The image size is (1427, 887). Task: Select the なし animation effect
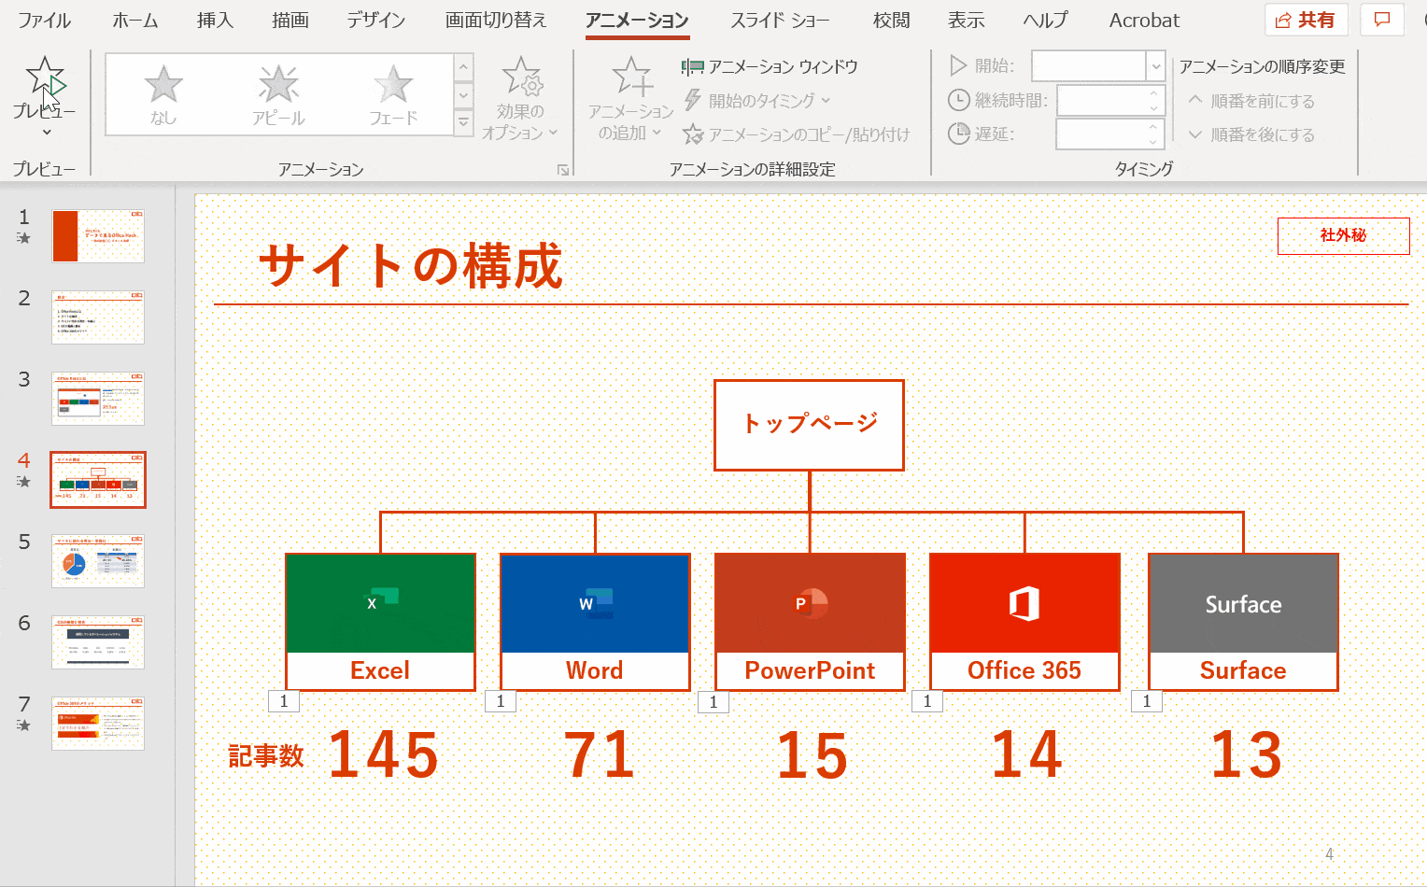(163, 95)
